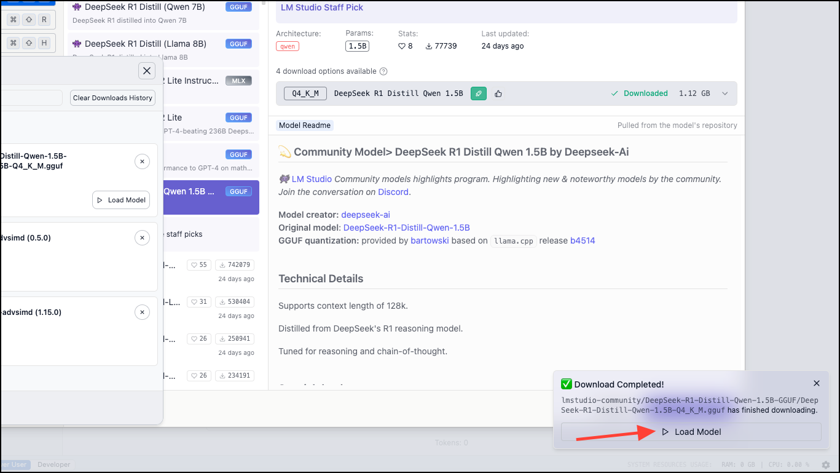840x473 pixels.
Task: Dismiss the Download Completed notification
Action: [817, 383]
